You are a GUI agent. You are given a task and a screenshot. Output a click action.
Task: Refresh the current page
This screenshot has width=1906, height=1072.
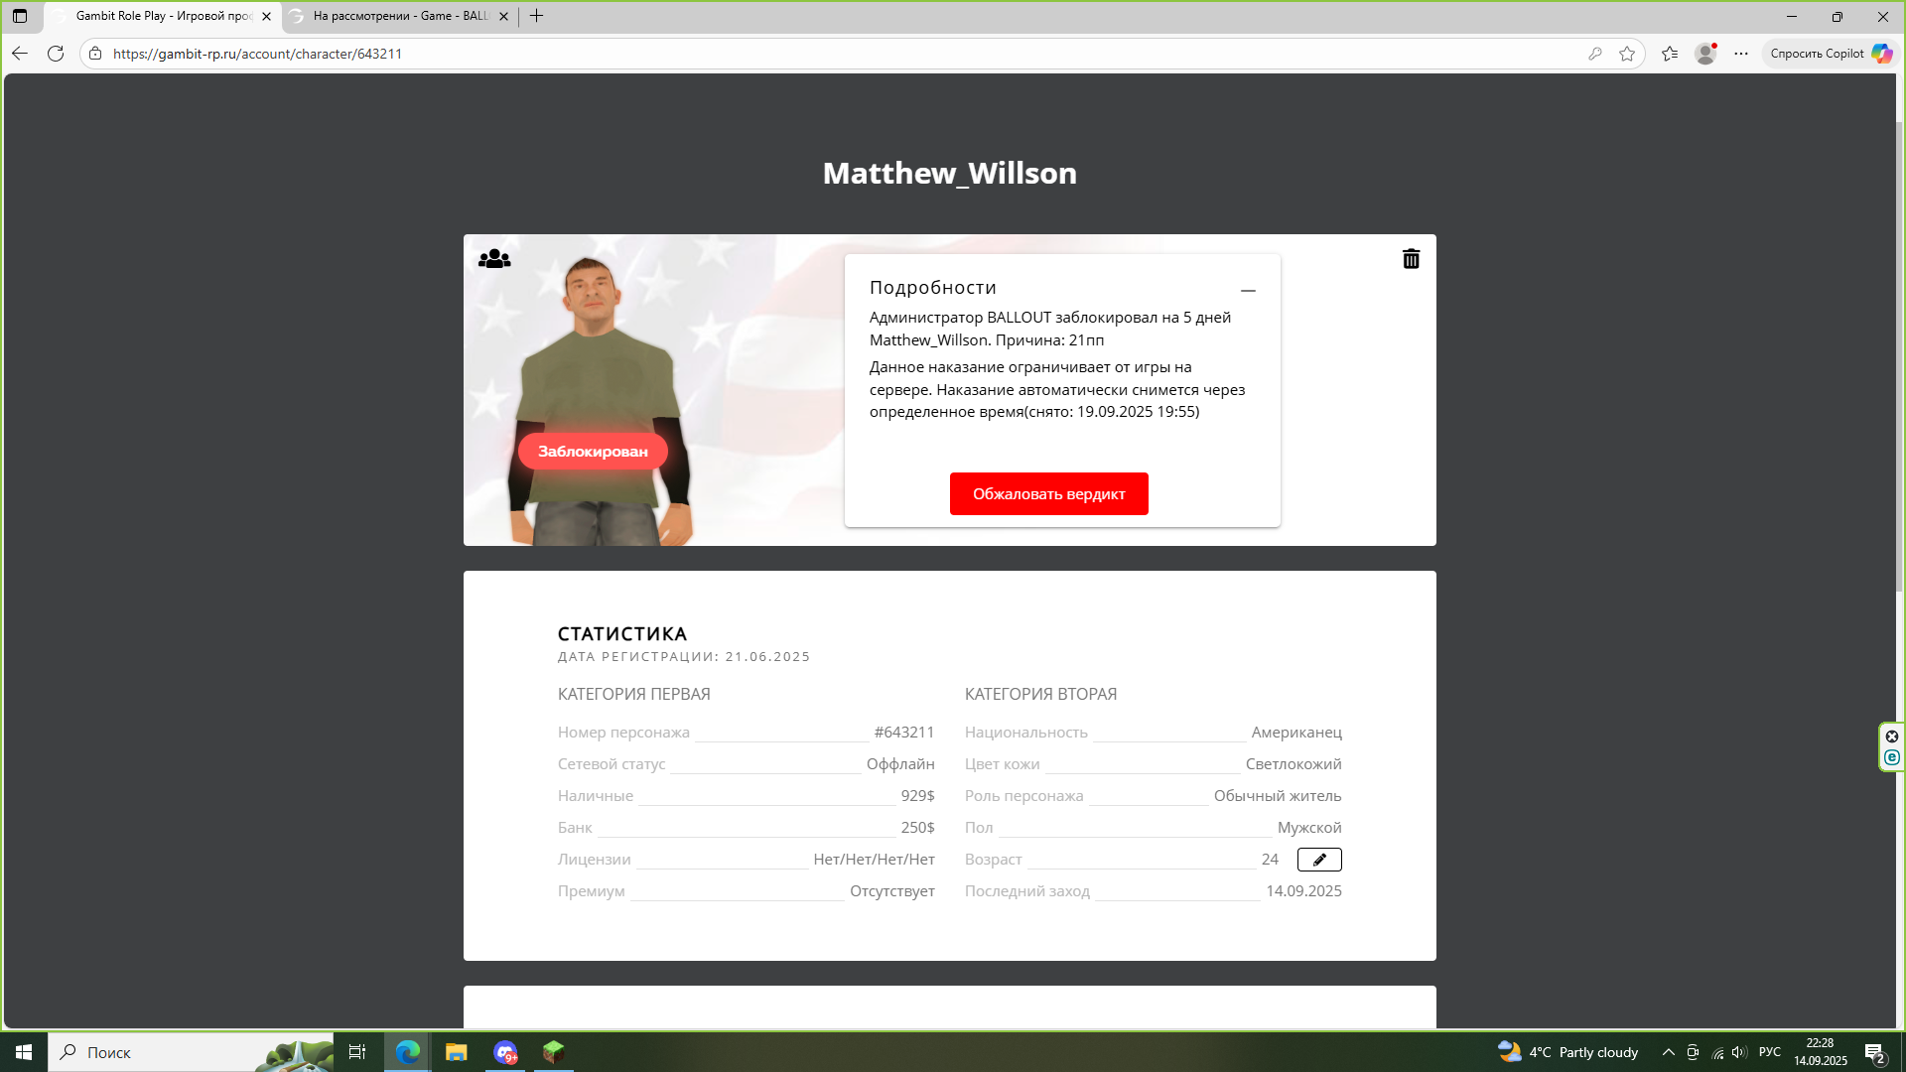(x=56, y=54)
